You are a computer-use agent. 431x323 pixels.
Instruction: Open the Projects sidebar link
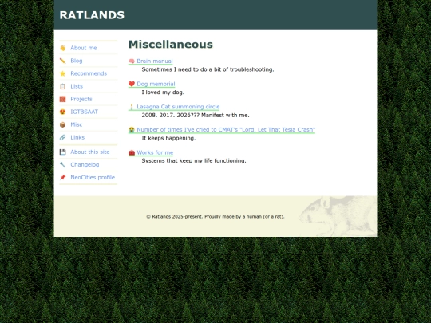tap(81, 99)
